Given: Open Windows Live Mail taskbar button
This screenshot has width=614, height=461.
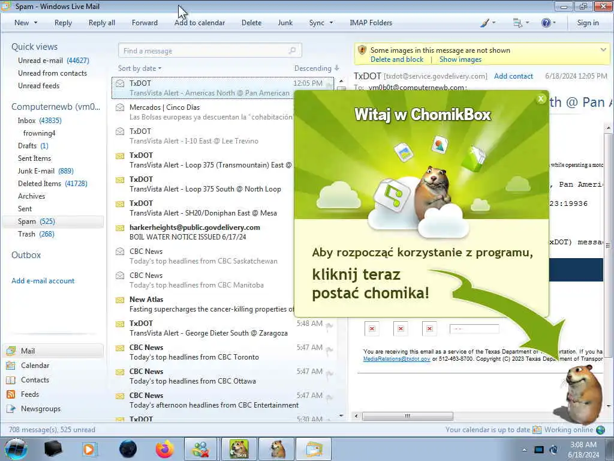Looking at the screenshot, I should [x=314, y=449].
